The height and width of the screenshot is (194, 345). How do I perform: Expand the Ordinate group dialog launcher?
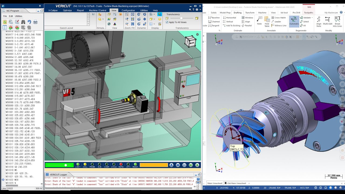tap(219, 30)
